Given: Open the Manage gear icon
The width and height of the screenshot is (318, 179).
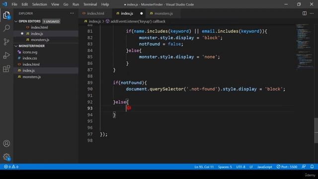Looking at the screenshot, I should coord(6,157).
